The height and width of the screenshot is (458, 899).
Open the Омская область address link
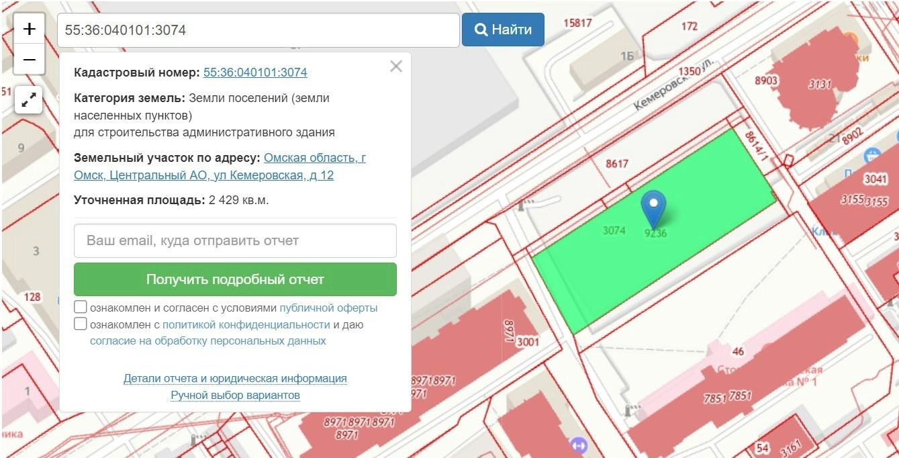click(314, 158)
